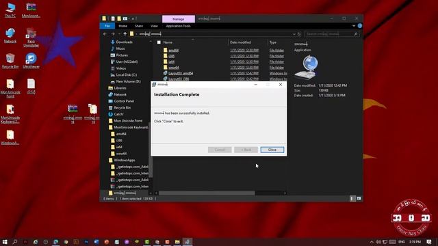Select Mon Unicode Font desktop icon
Viewport: 438px width, 246px height.
coord(10,88)
